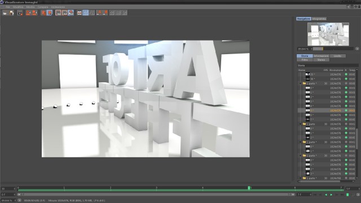Open the Modifica menu
The image size is (361, 203).
18,7
